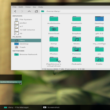
Task: Select the Music folder icon
Action: tap(76, 39)
